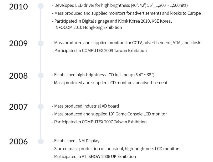Click the 'Mass produced industrial AD board' line

pos(85,106)
